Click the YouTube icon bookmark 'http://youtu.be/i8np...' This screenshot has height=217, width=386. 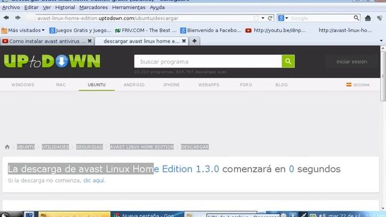[x=276, y=30]
